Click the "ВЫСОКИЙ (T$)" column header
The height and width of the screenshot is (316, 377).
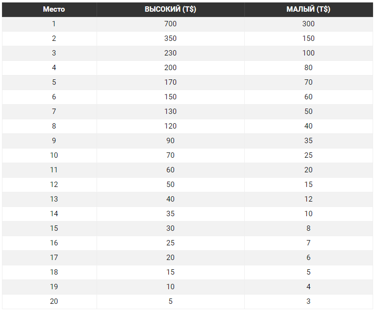[x=170, y=10]
